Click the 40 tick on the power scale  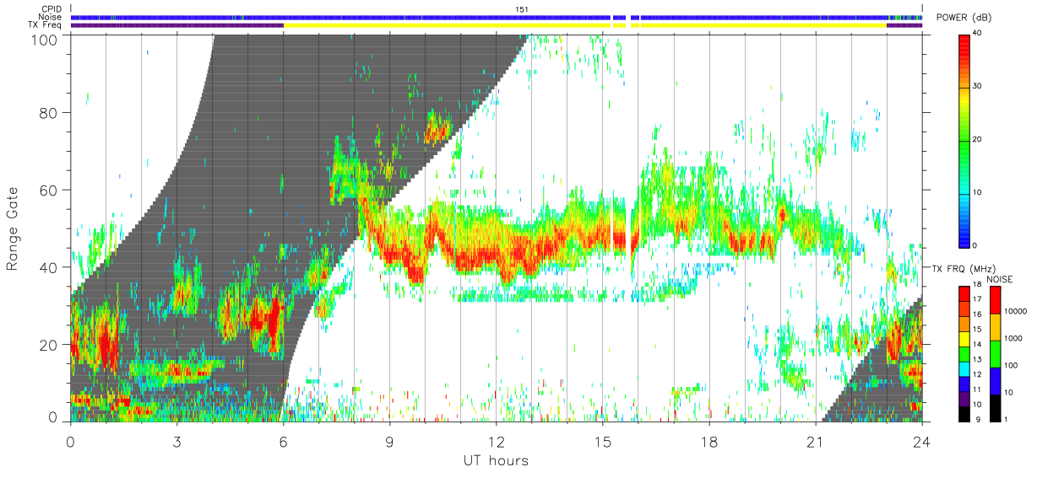click(x=978, y=34)
